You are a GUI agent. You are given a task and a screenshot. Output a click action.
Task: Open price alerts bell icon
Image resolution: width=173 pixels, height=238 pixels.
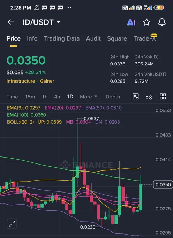click(162, 22)
